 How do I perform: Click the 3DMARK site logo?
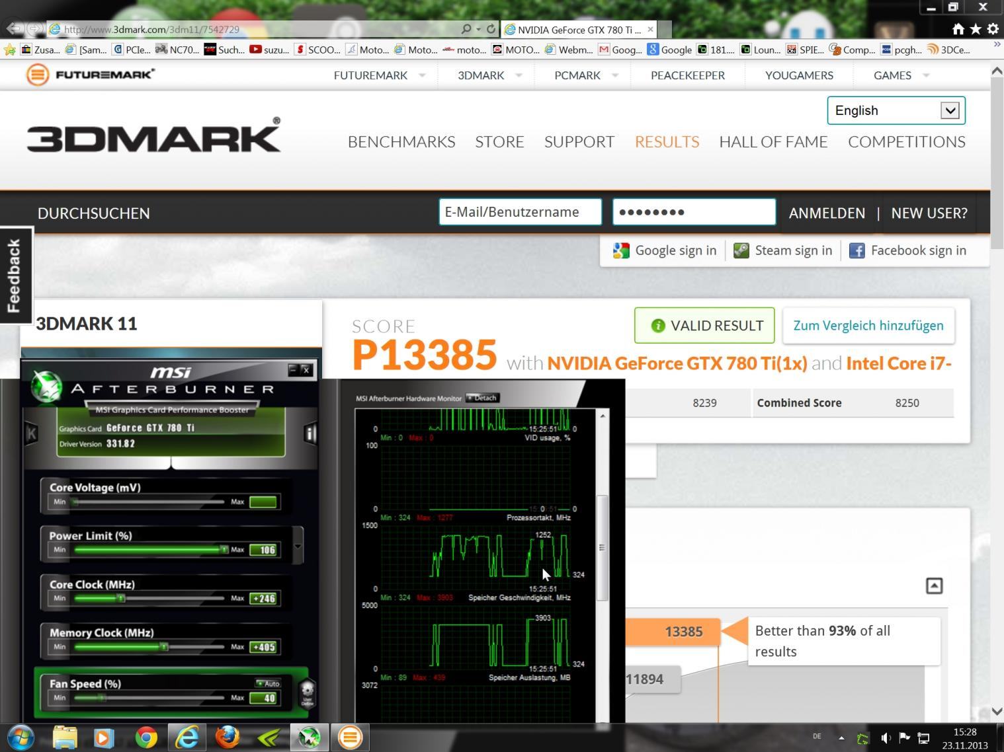(x=153, y=135)
